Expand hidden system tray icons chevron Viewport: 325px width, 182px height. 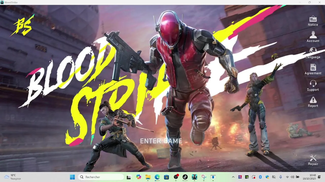(233, 177)
